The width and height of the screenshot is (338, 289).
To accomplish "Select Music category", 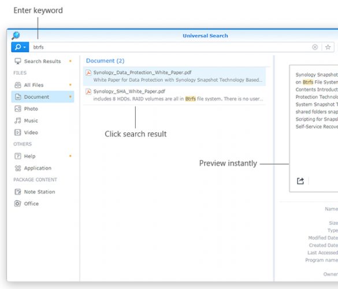I will point(42,121).
